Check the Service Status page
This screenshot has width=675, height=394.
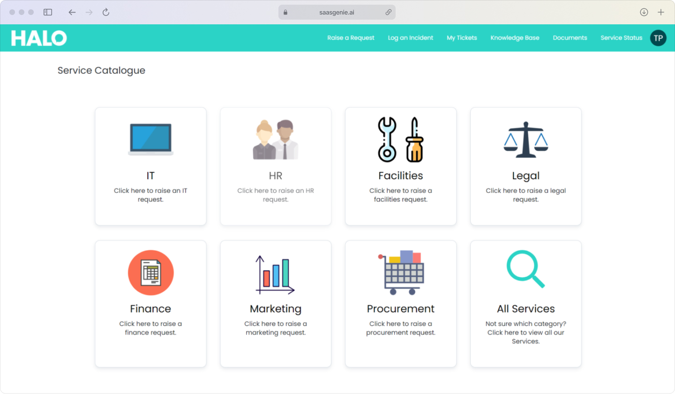pyautogui.click(x=621, y=38)
